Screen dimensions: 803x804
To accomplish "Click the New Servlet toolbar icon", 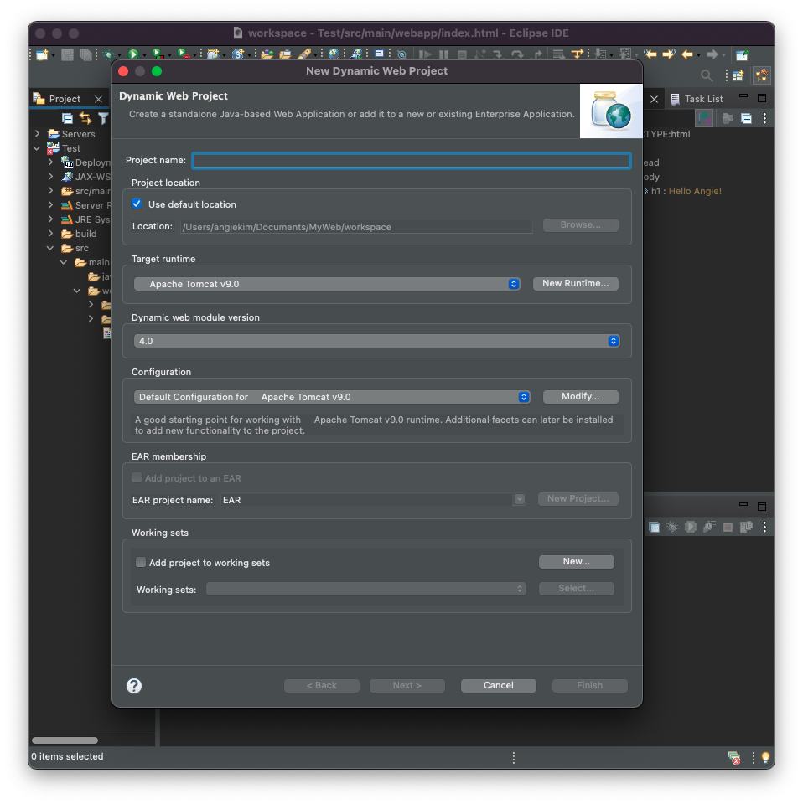I will (237, 54).
